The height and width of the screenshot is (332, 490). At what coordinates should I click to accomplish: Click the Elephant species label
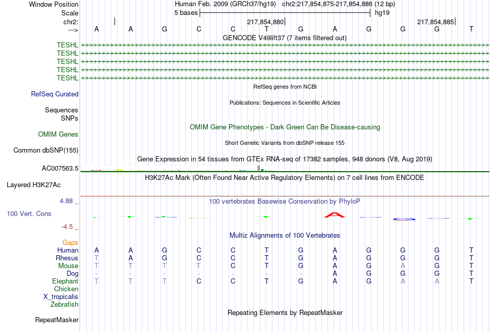coord(66,281)
